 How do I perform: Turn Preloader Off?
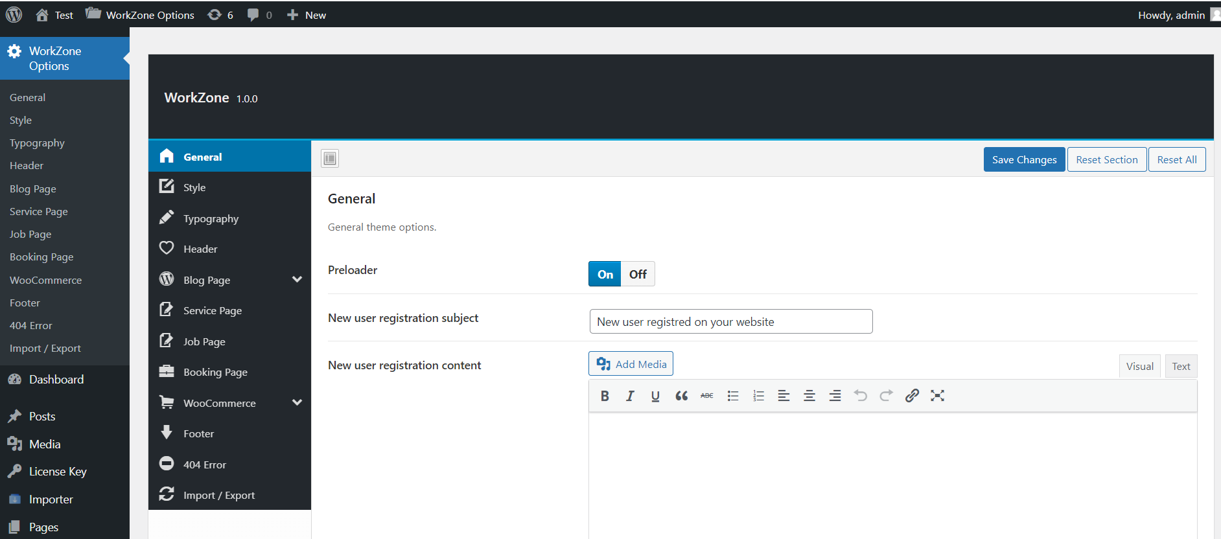pos(638,274)
